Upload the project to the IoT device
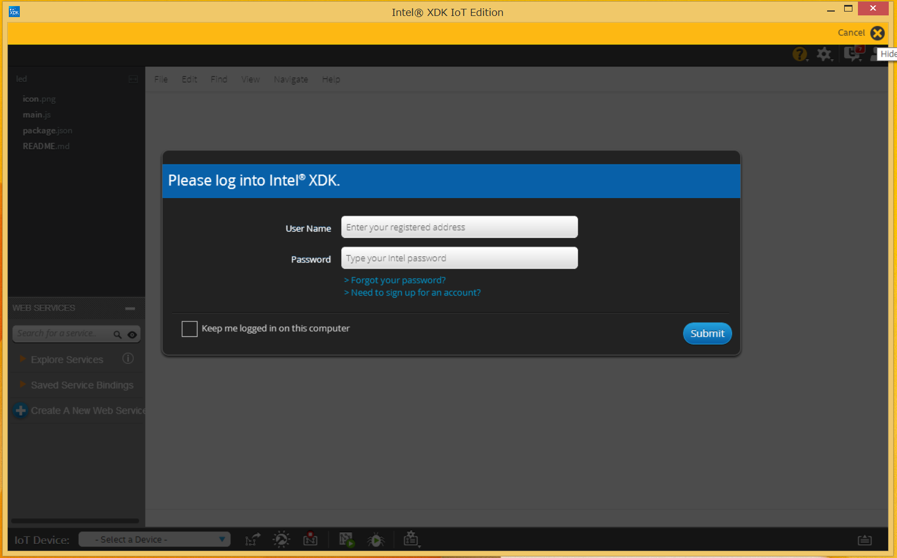Viewport: 897px width, 558px height. tap(252, 539)
